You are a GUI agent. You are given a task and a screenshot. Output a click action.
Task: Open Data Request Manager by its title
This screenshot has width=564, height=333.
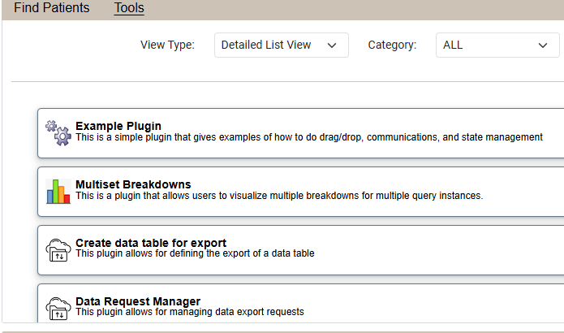point(138,301)
